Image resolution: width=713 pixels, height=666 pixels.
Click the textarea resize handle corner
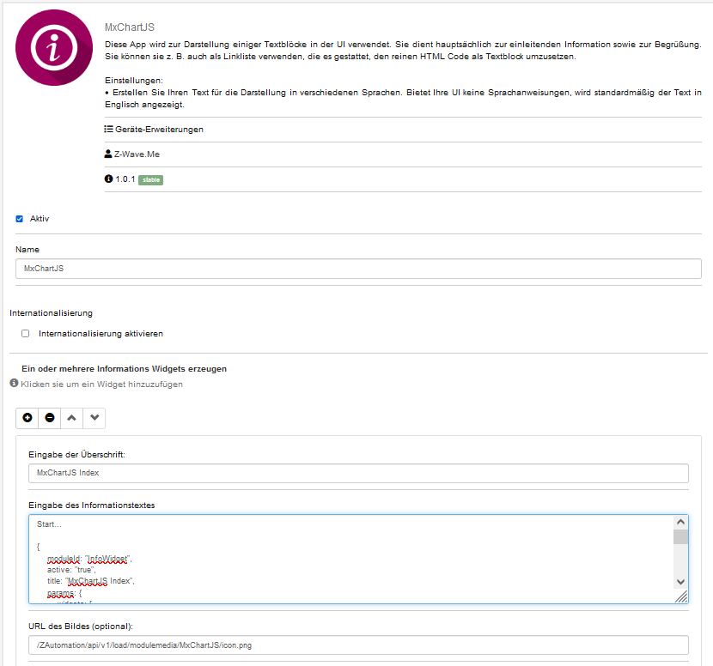point(681,597)
